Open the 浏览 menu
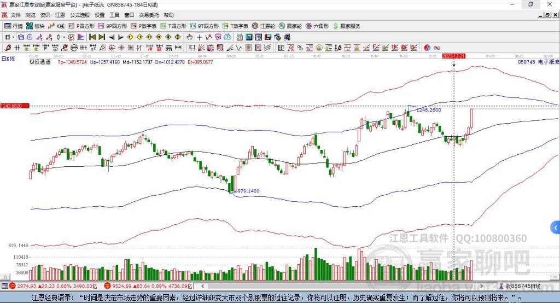 (x=31, y=15)
